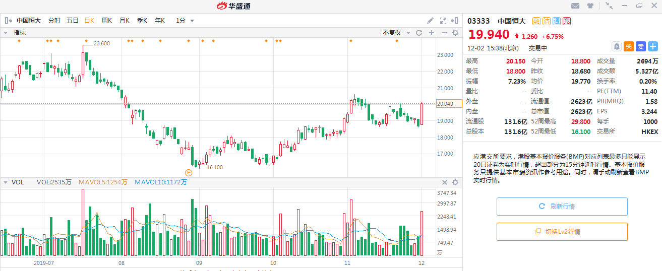
Task: Click the 刷新行情 refresh quotes button
Action: tap(562, 207)
